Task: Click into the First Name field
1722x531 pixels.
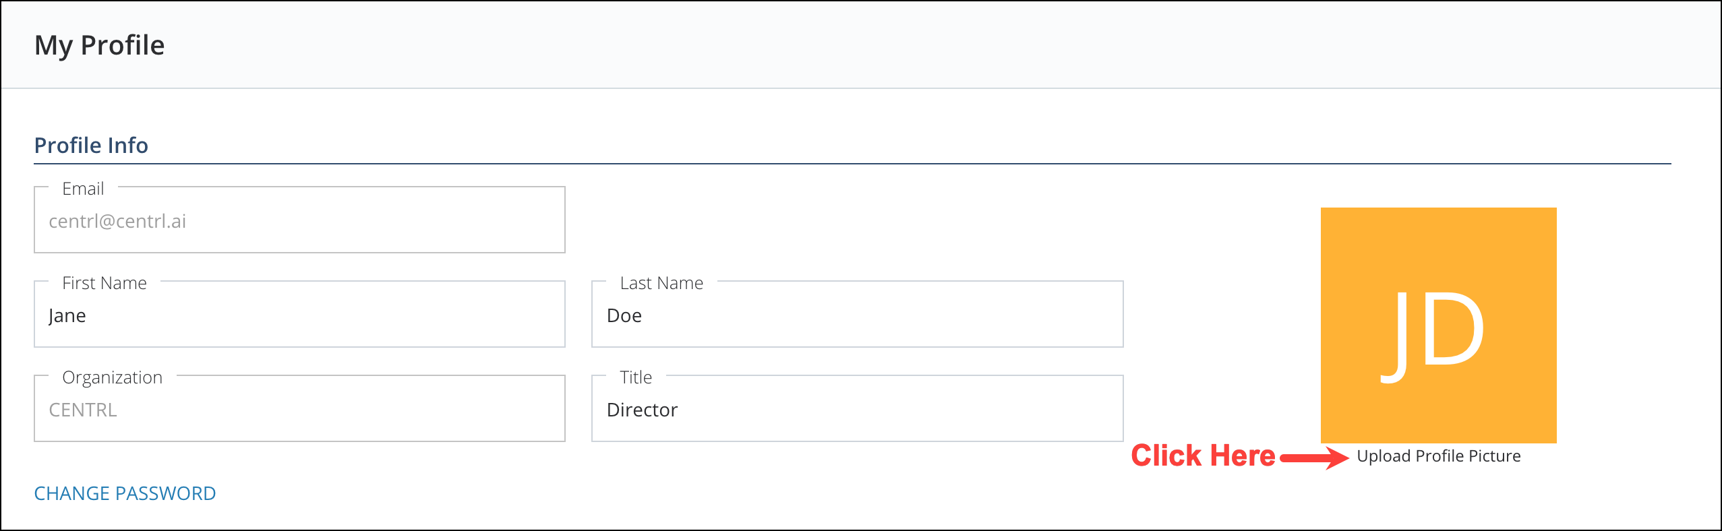Action: click(299, 314)
